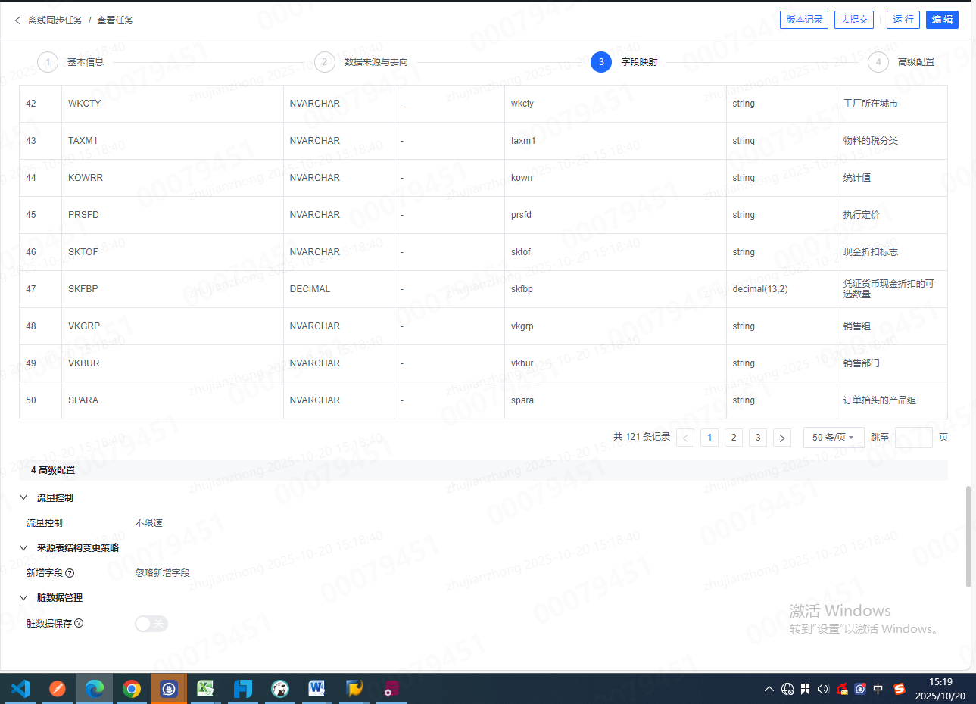Open Visual Studio Code from taskbar
Screen dimensions: 976x704
click(x=20, y=689)
